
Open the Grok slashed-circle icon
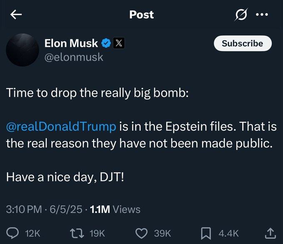[241, 15]
